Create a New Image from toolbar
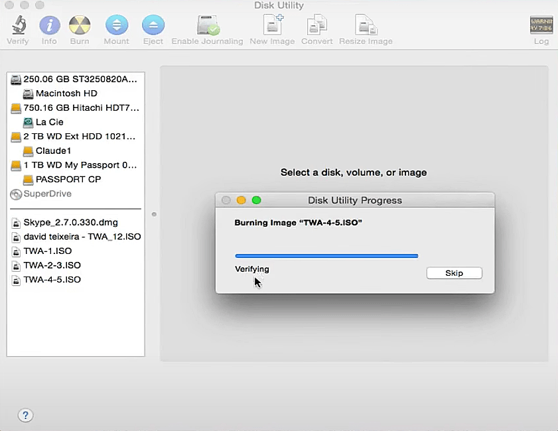 pyautogui.click(x=272, y=27)
